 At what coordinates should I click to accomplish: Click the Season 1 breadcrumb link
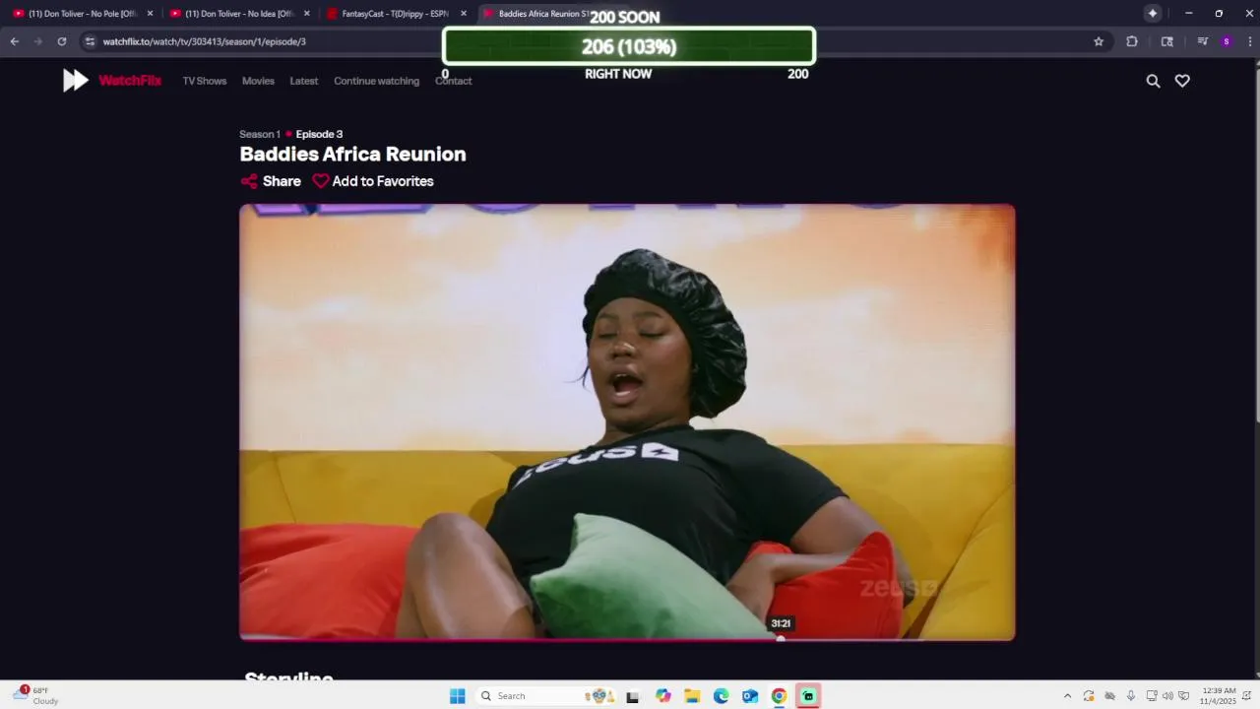coord(260,134)
